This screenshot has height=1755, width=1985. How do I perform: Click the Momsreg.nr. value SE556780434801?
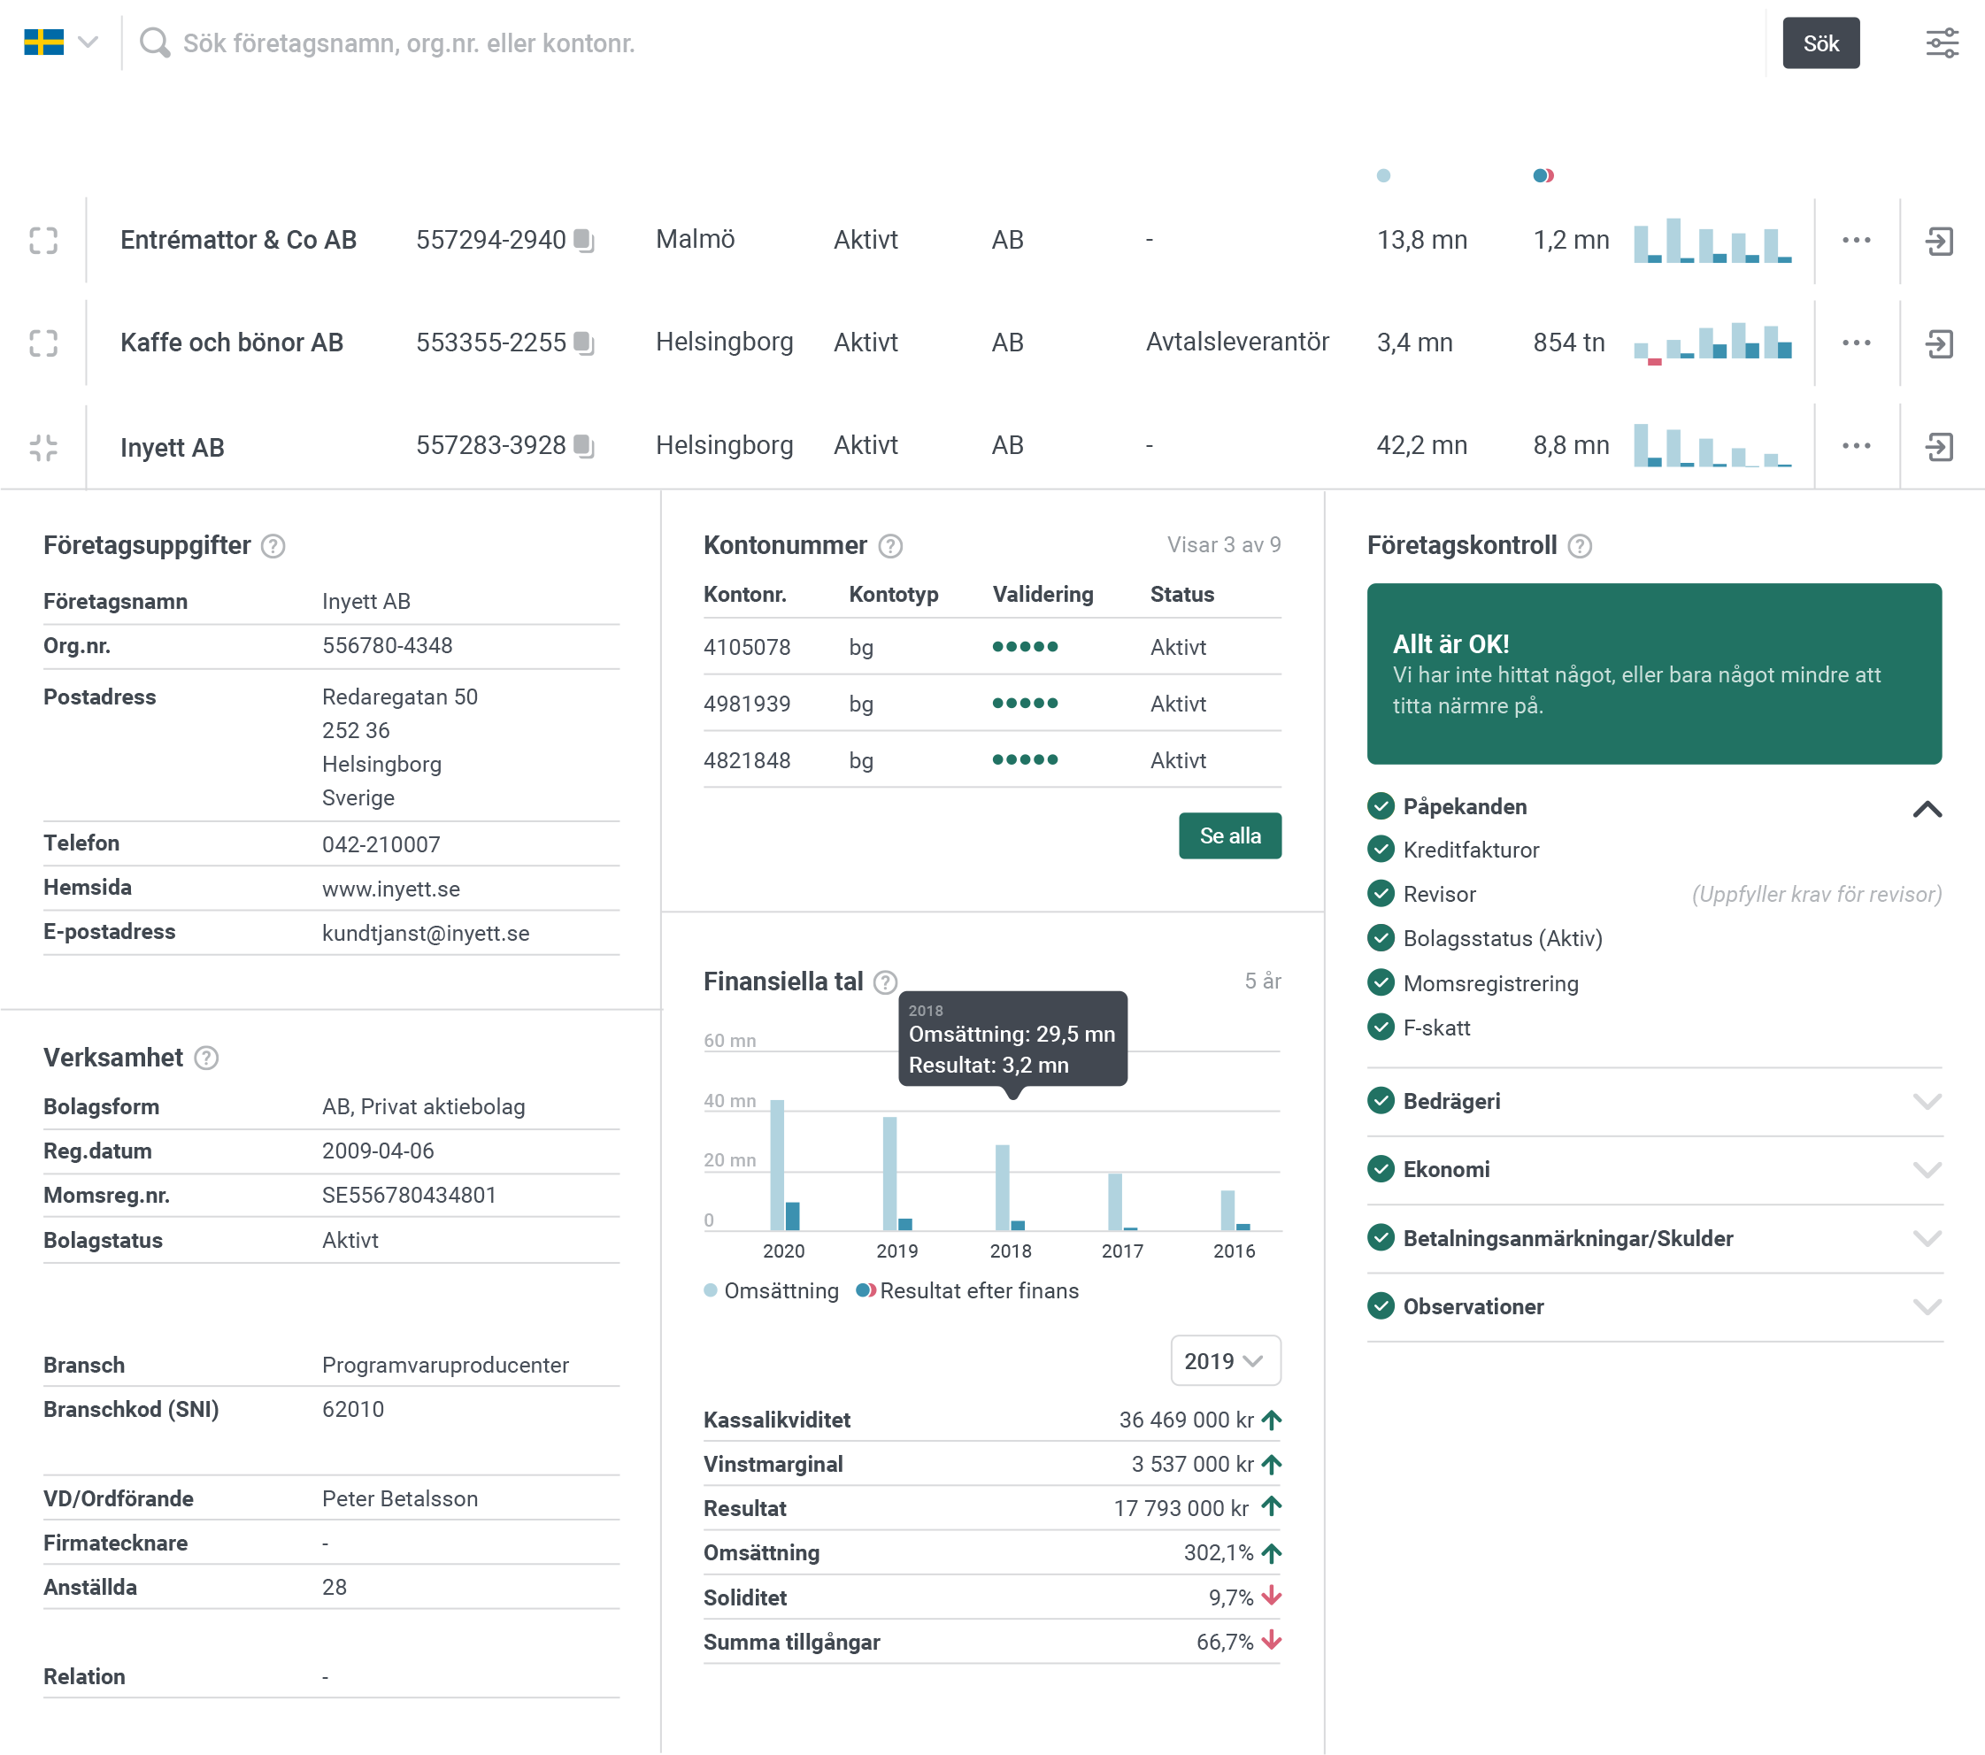(409, 1196)
